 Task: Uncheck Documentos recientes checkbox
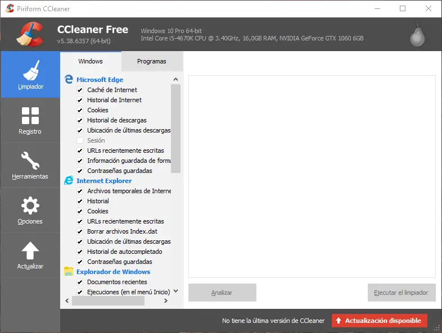tap(80, 282)
